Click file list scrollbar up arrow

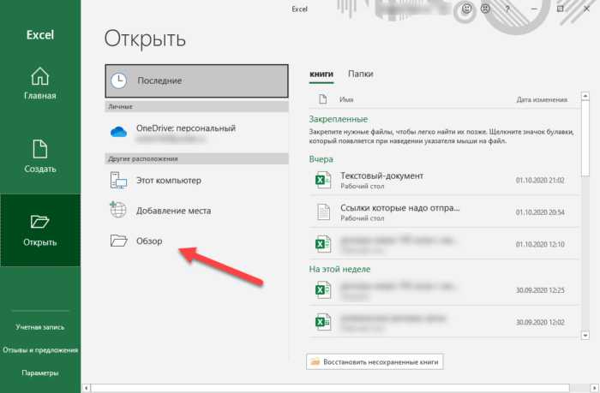point(585,97)
